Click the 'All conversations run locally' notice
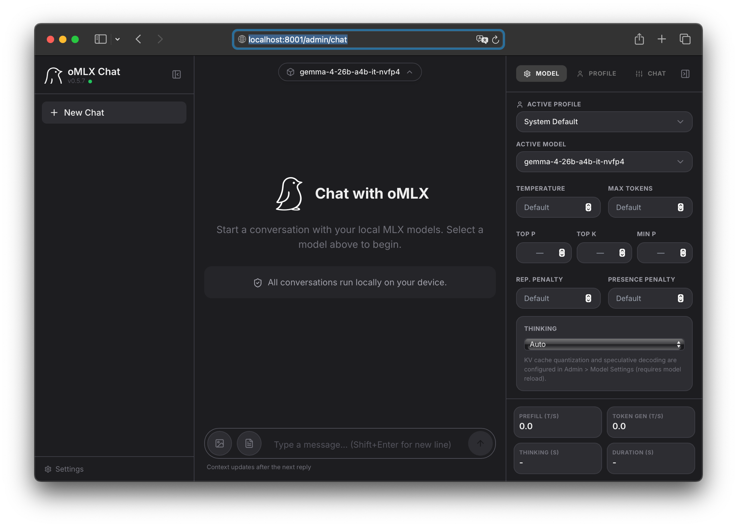 point(350,282)
